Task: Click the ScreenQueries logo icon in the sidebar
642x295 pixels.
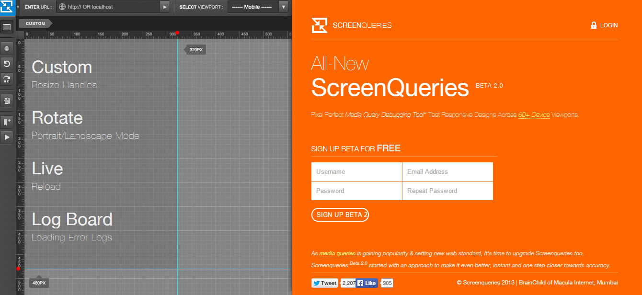Action: (x=7, y=7)
